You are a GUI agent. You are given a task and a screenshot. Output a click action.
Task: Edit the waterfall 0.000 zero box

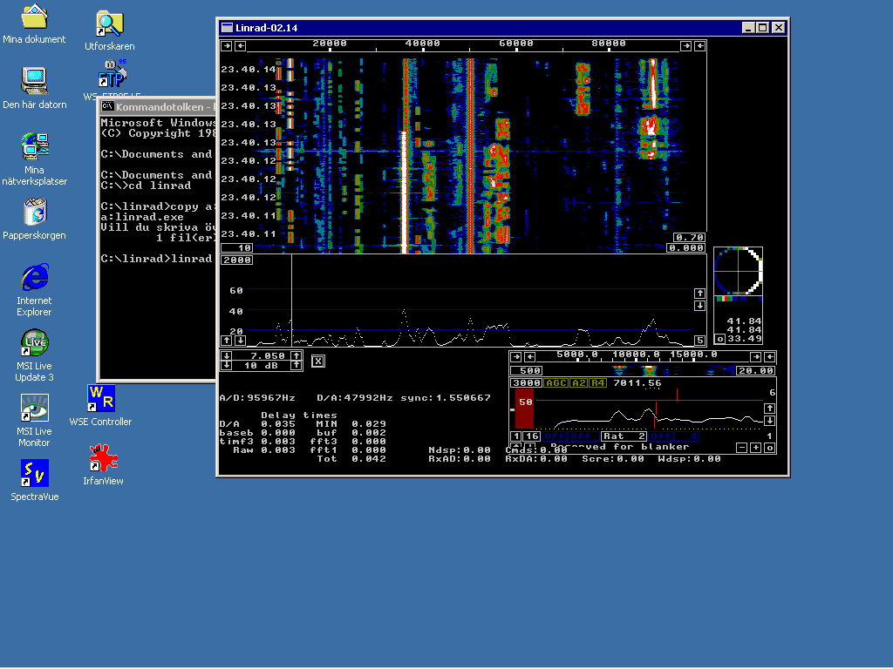(686, 247)
